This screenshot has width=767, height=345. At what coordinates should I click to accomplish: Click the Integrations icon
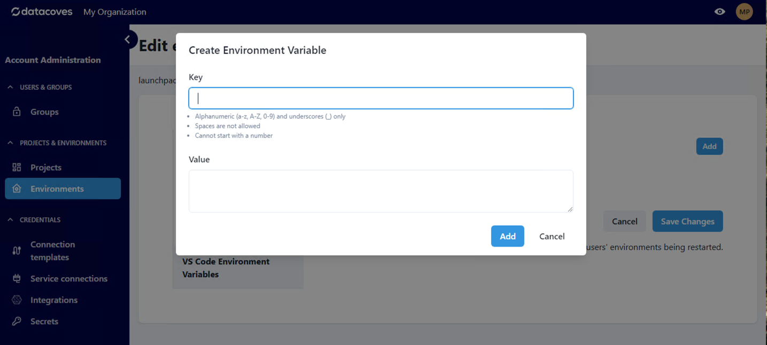coord(17,300)
